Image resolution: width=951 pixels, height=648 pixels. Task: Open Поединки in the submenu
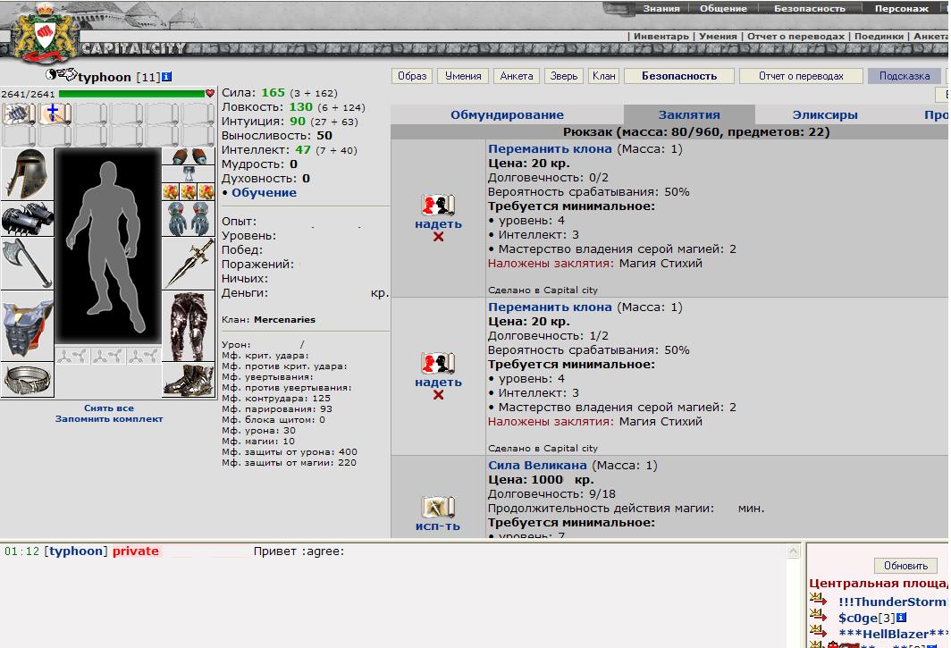point(879,37)
